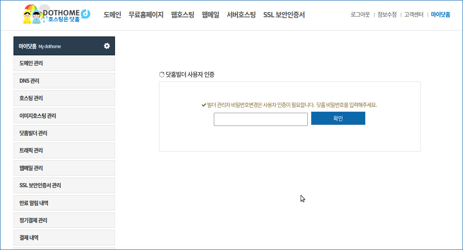Open the SSL 보안인증서 top menu
Image resolution: width=463 pixels, height=250 pixels.
pos(284,15)
